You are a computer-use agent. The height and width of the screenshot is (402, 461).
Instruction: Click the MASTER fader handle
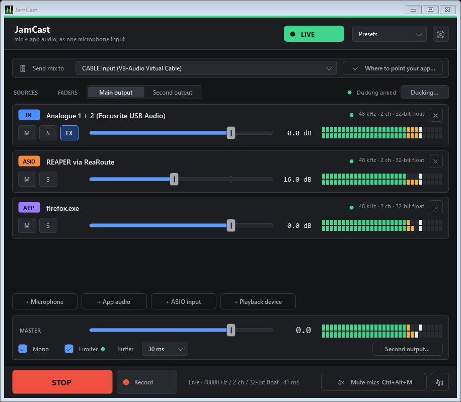(x=231, y=330)
